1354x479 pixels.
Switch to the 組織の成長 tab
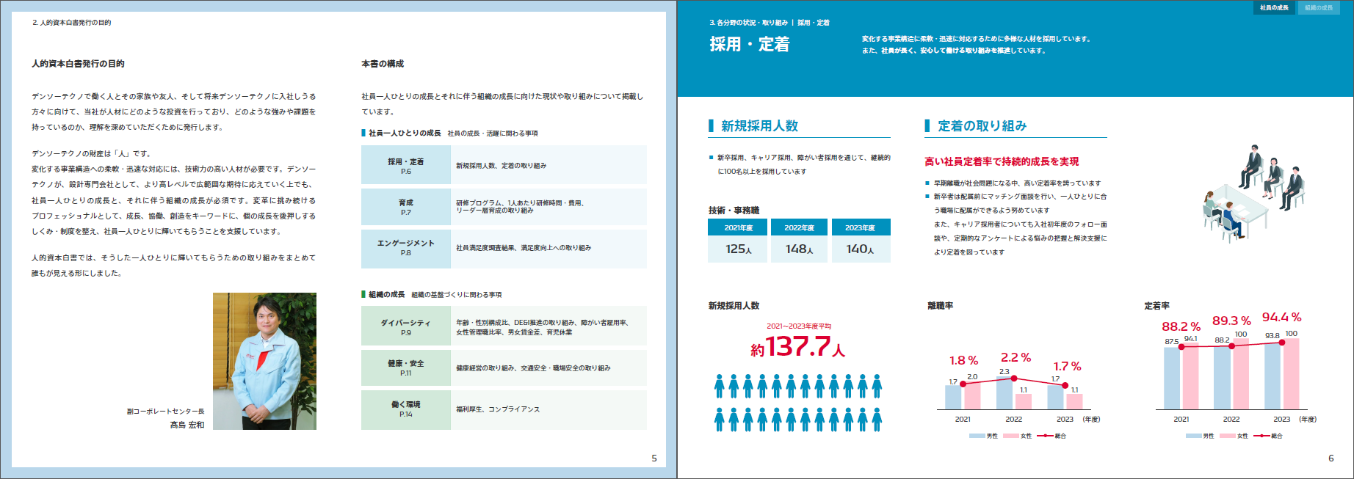coord(1319,7)
